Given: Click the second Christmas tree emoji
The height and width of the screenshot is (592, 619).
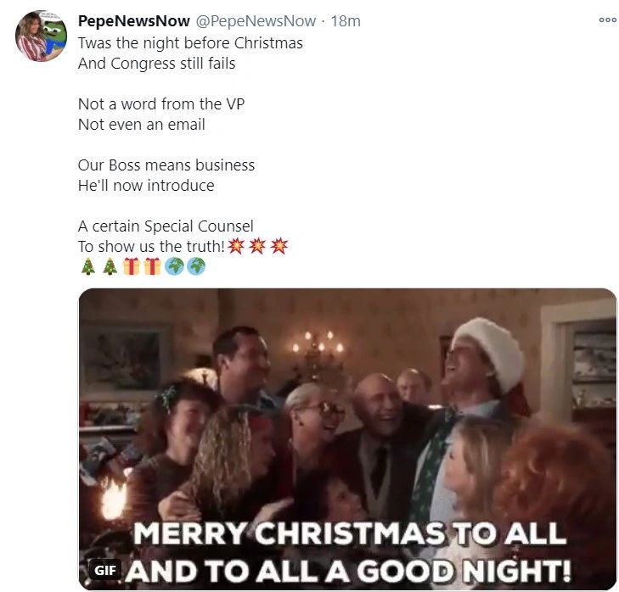Looking at the screenshot, I should click(x=110, y=267).
